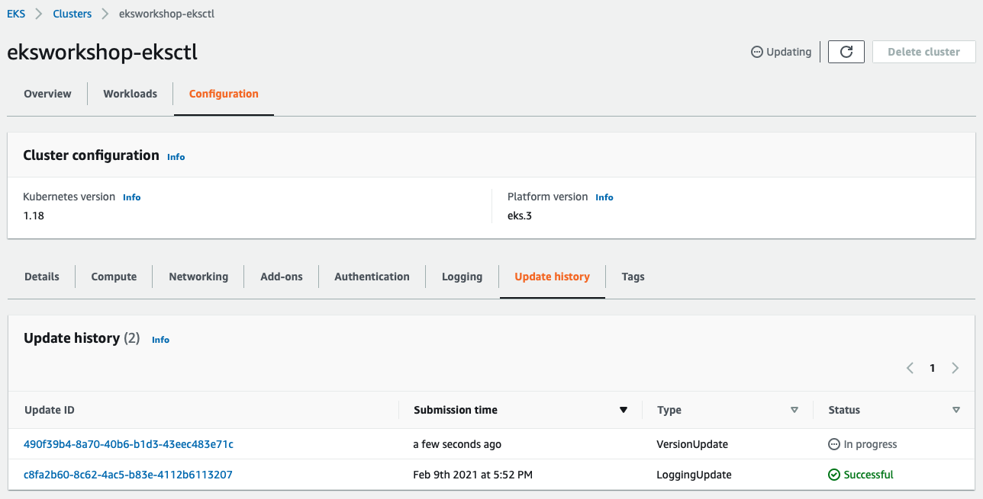Sort by Submission time arrow
The height and width of the screenshot is (499, 983).
pyautogui.click(x=624, y=410)
